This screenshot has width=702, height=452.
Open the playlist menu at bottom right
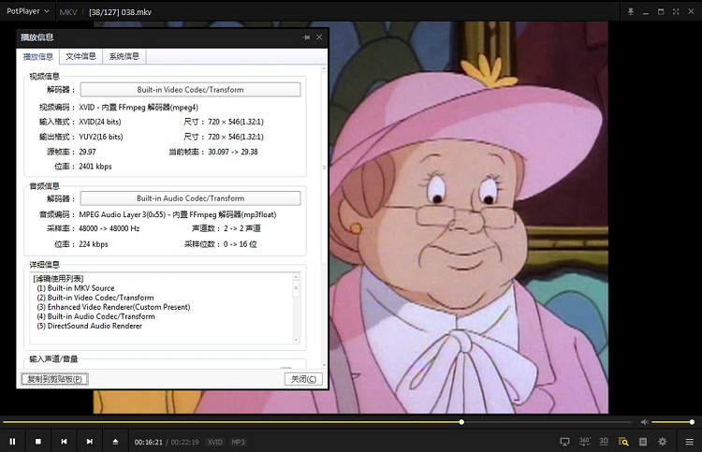point(688,441)
